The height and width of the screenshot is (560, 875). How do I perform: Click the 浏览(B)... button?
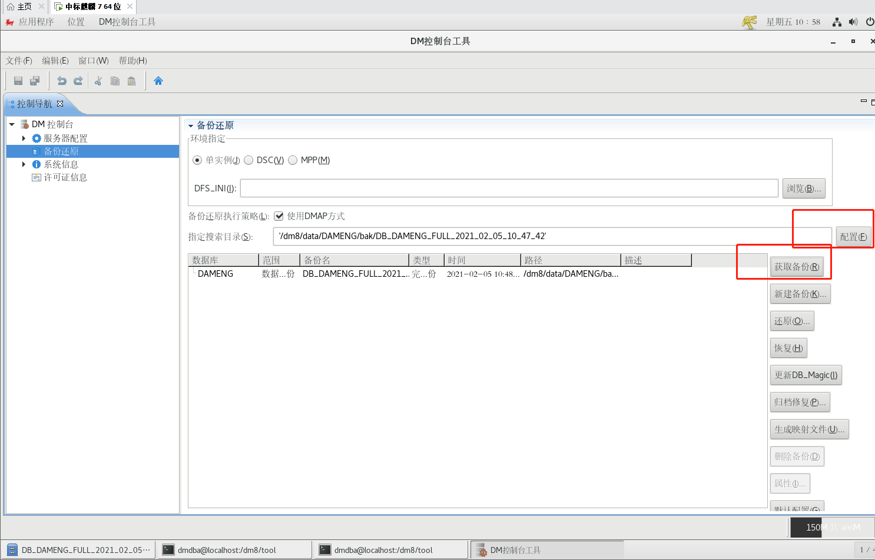804,188
